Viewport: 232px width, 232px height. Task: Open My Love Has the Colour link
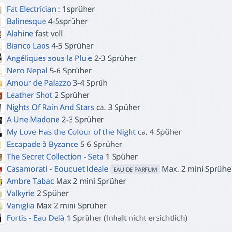71,132
